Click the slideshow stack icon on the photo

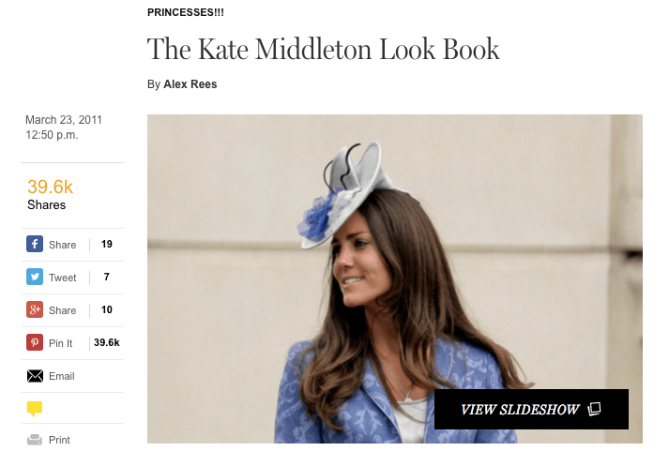(x=594, y=409)
